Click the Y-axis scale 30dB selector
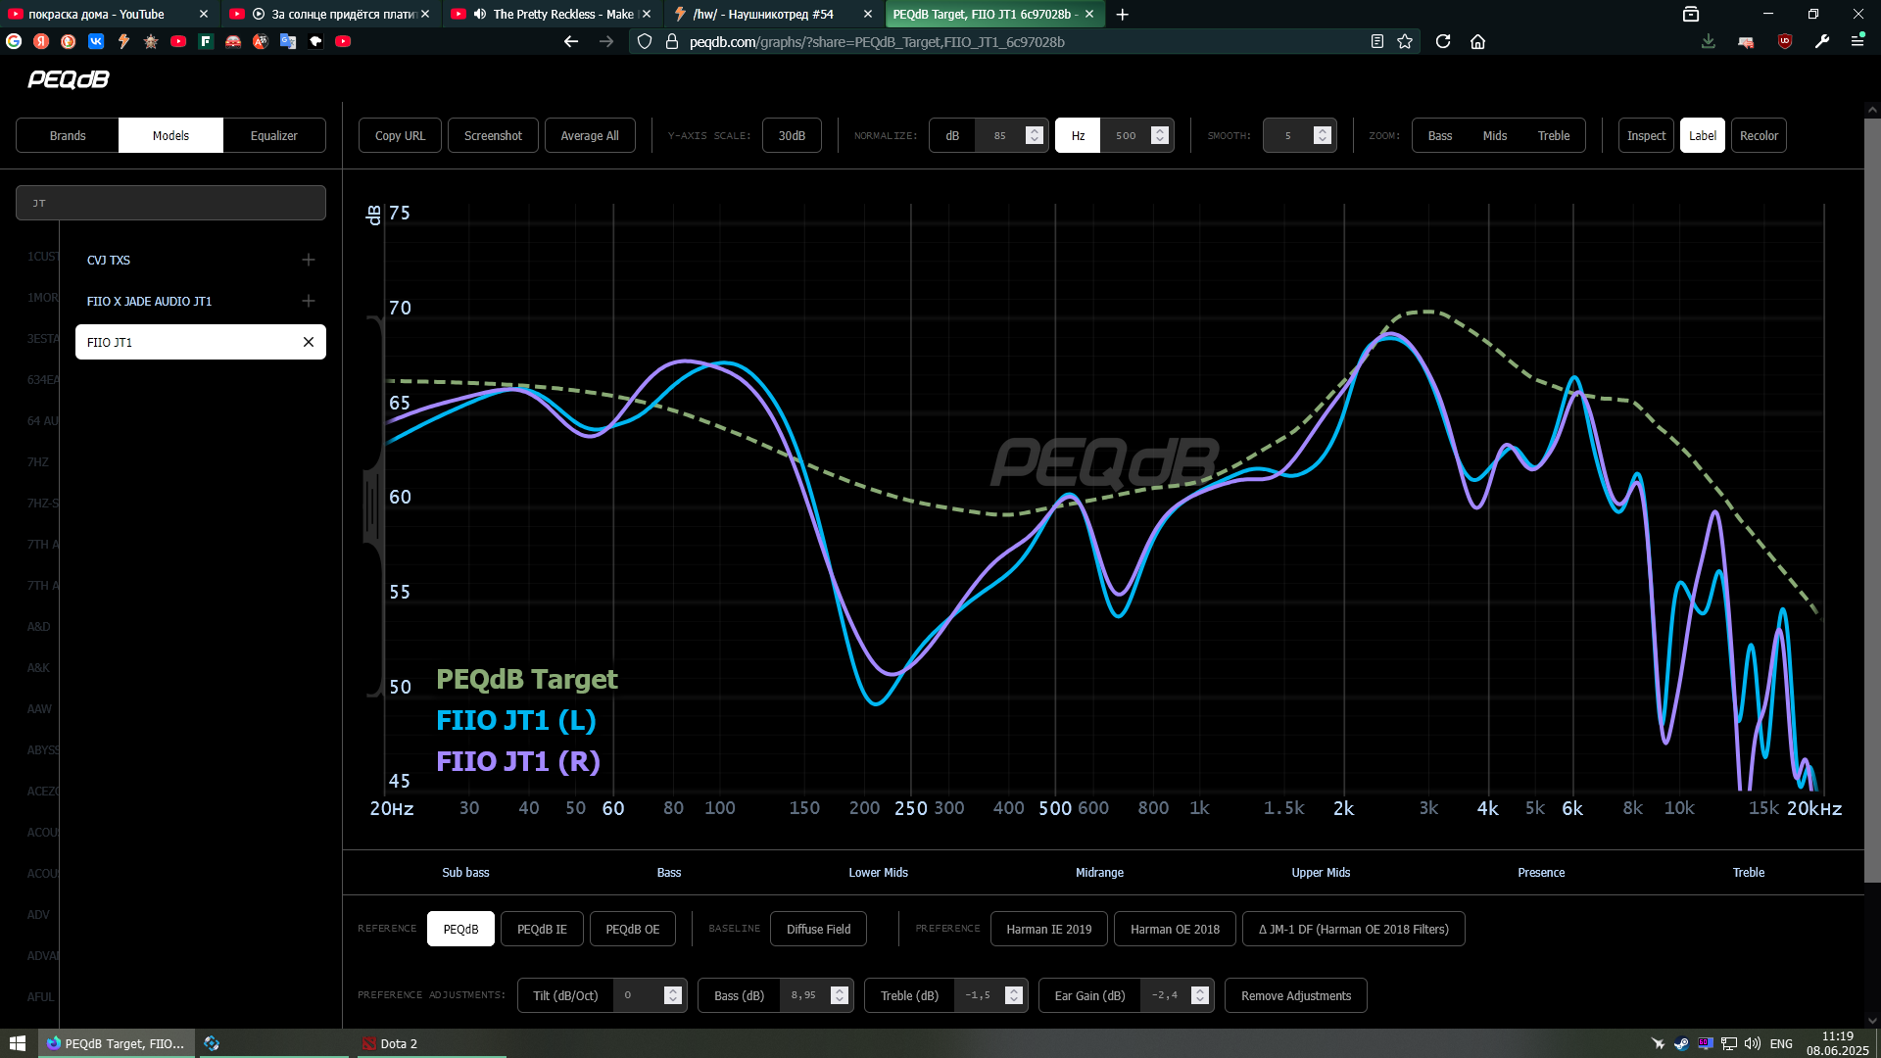This screenshot has width=1881, height=1058. (792, 135)
